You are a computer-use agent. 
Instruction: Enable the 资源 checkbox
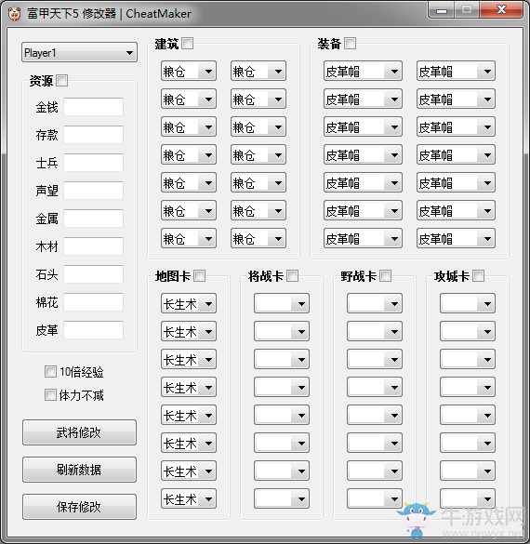coord(62,81)
